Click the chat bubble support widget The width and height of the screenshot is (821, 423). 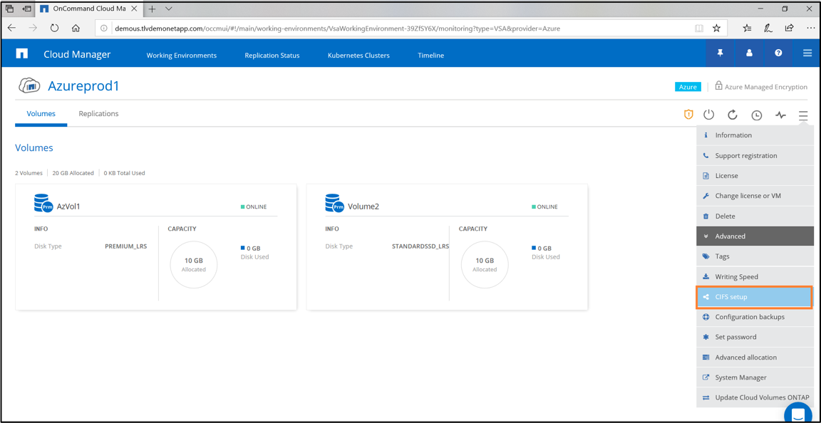tap(798, 414)
